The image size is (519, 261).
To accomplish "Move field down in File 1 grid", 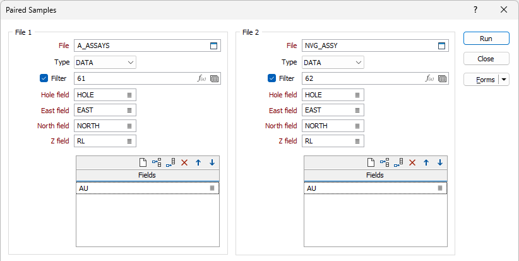I will click(212, 162).
